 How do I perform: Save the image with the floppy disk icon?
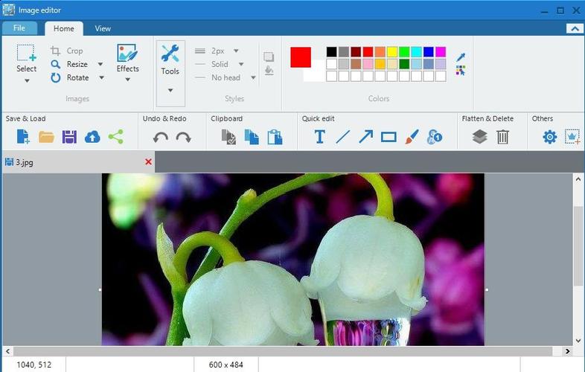point(69,137)
